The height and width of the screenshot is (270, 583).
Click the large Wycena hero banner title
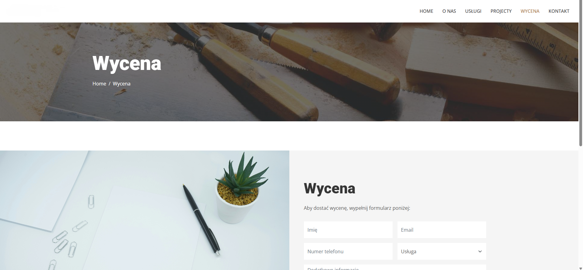click(127, 64)
